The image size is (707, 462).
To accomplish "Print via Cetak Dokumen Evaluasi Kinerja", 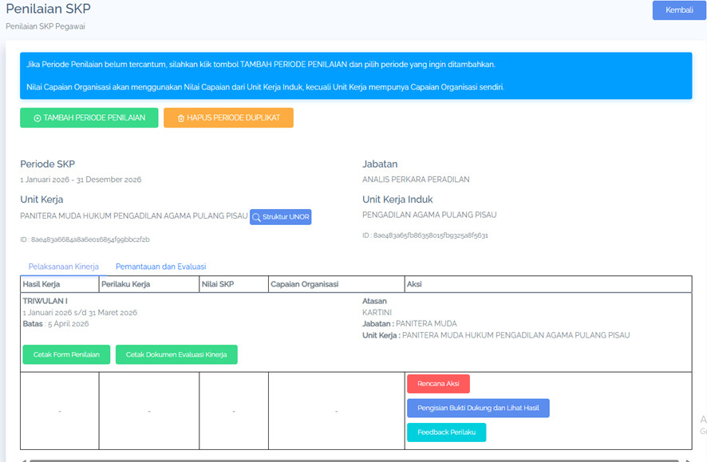I will click(176, 354).
